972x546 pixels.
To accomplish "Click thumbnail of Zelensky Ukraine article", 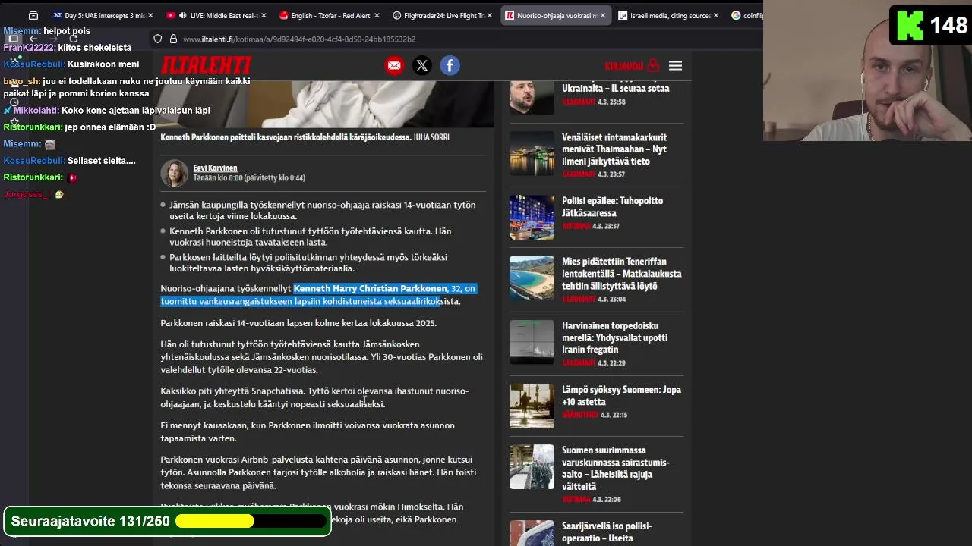I will tap(532, 97).
